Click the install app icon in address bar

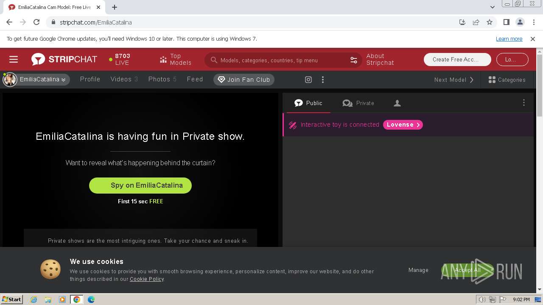(462, 22)
